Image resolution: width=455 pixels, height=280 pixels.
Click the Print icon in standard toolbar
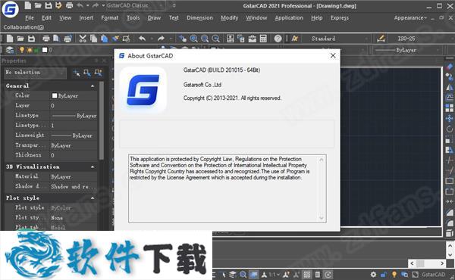pos(45,39)
